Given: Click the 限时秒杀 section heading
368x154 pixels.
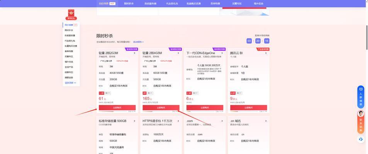Looking at the screenshot, I should 105,36.
